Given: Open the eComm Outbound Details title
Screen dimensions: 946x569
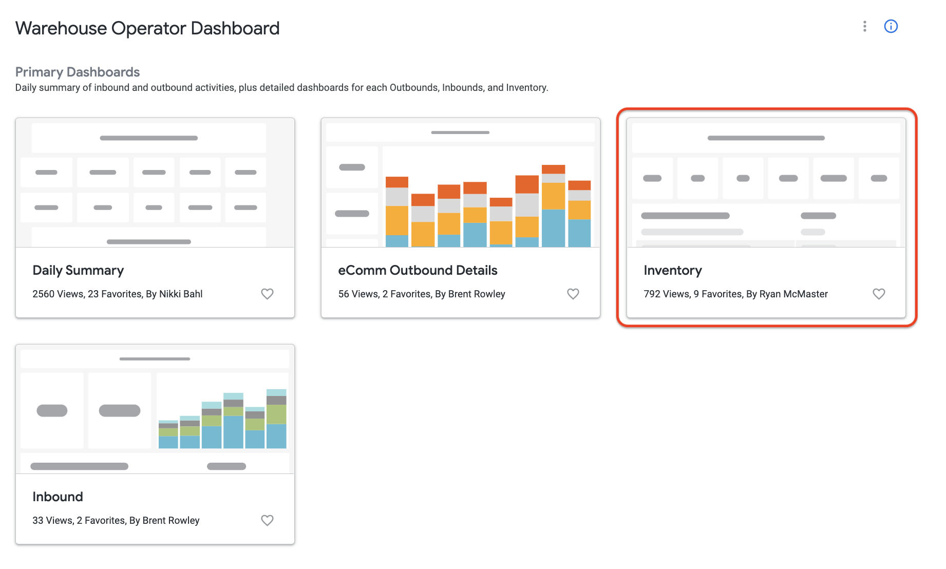Looking at the screenshot, I should (418, 270).
